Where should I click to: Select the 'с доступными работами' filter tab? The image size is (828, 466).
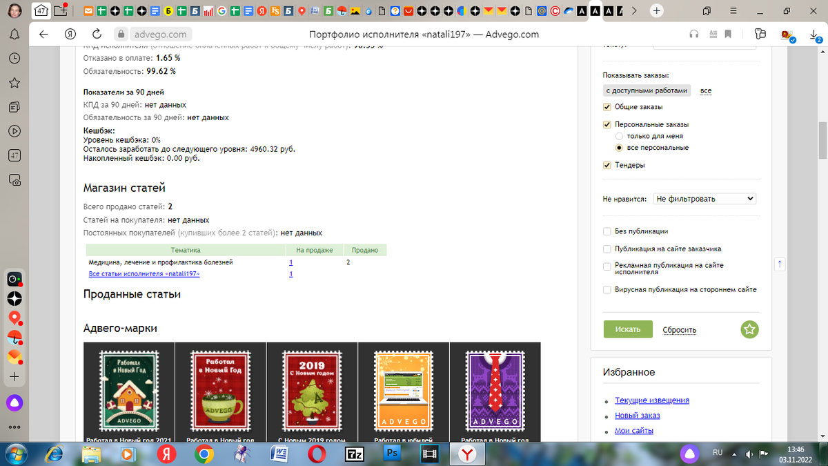coord(647,90)
